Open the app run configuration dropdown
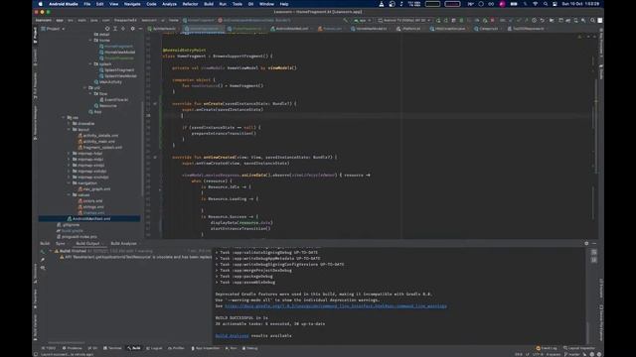 [x=362, y=20]
